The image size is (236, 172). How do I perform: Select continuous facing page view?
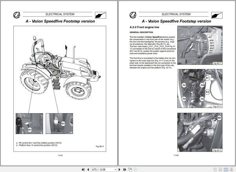[231, 170]
